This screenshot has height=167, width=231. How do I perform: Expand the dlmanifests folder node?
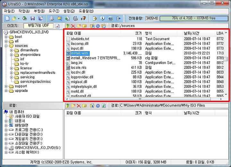(x=12, y=50)
